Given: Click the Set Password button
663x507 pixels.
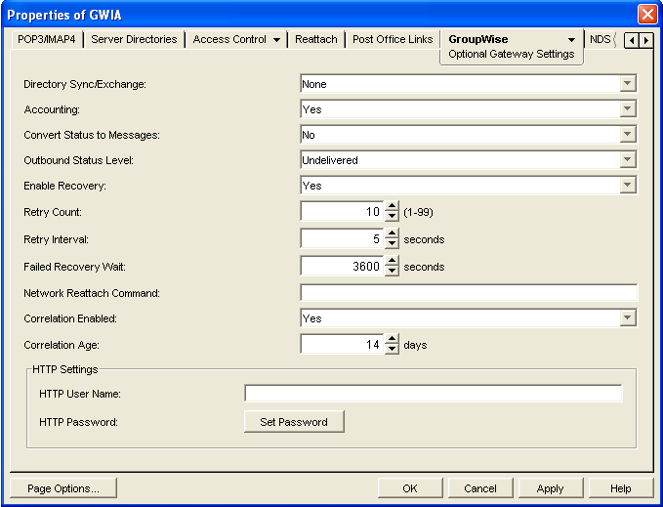Looking at the screenshot, I should [x=294, y=422].
